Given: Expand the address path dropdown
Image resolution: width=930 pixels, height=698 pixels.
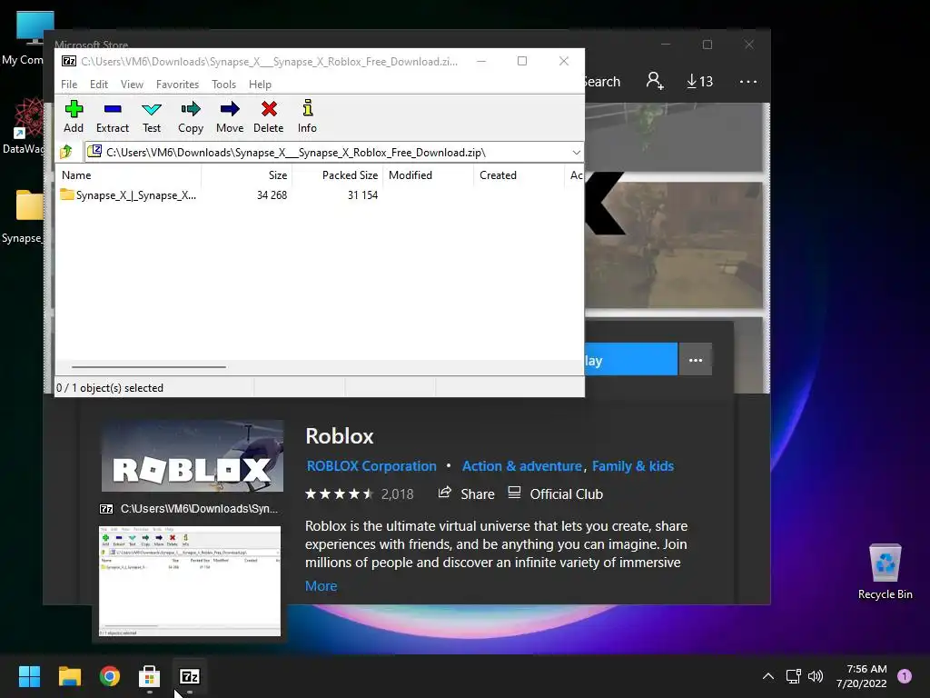Looking at the screenshot, I should point(576,153).
